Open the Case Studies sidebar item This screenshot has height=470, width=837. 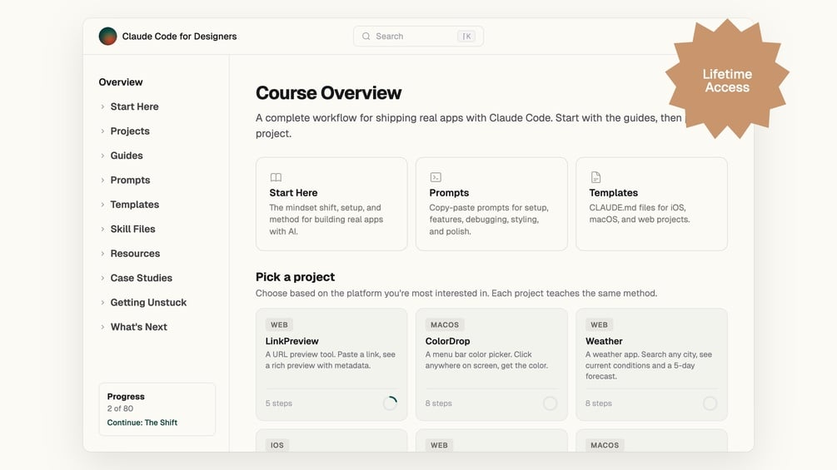click(x=142, y=278)
